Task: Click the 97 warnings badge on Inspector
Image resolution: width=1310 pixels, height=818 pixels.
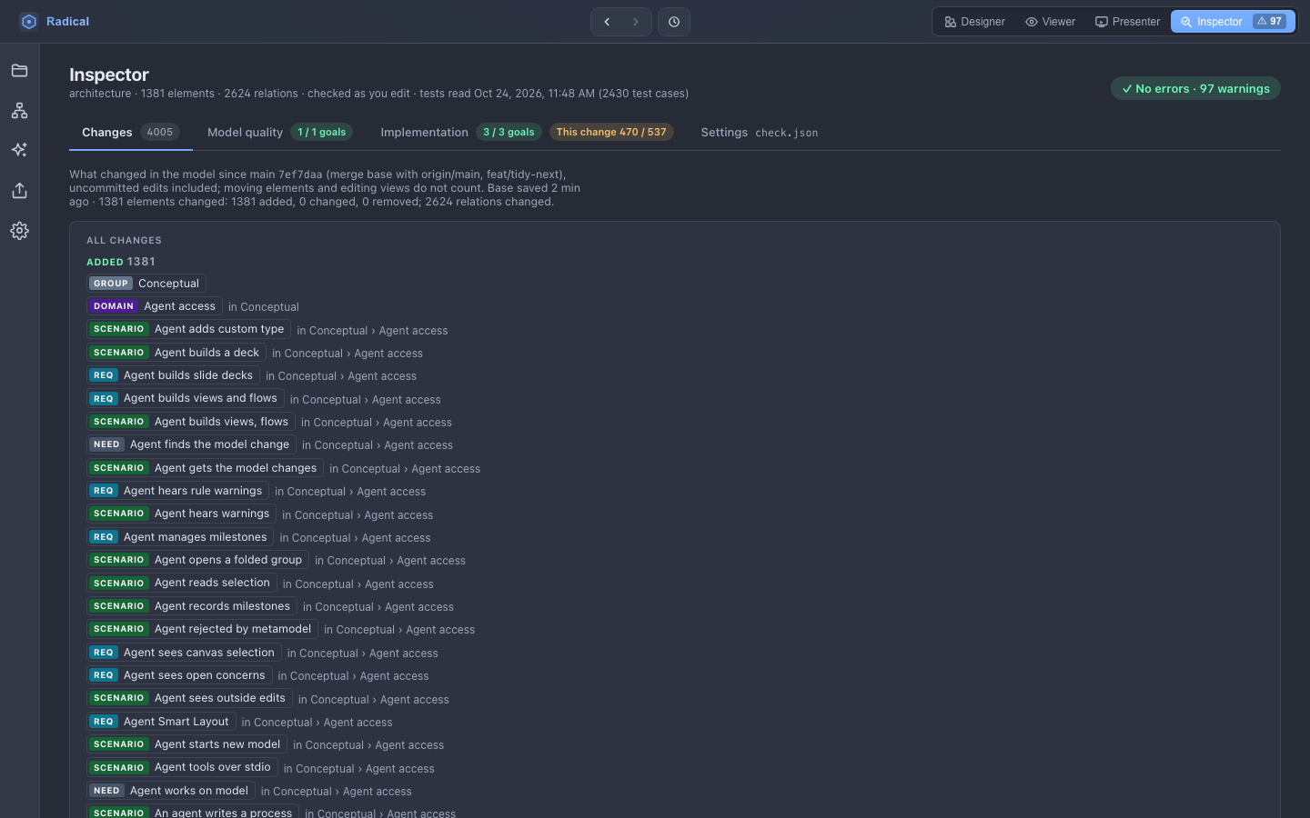Action: pyautogui.click(x=1270, y=22)
